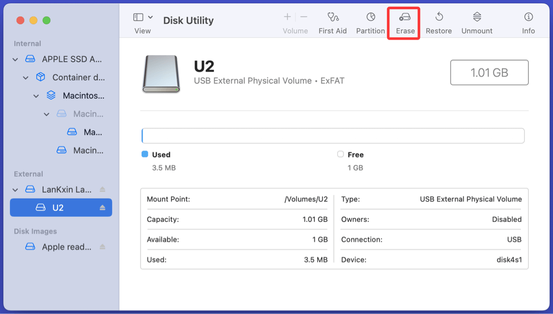This screenshot has height=314, width=553.
Task: Collapse the LanKxin external disk tree
Action: pyautogui.click(x=15, y=190)
